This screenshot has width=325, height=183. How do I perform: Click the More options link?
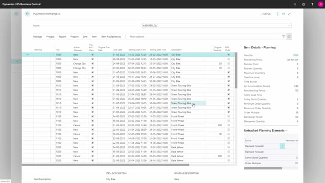137,37
